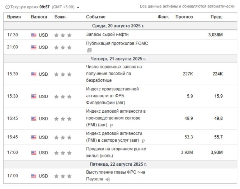
Task: Open the Philadelphia Fed manufacturing index event
Action: point(112,96)
